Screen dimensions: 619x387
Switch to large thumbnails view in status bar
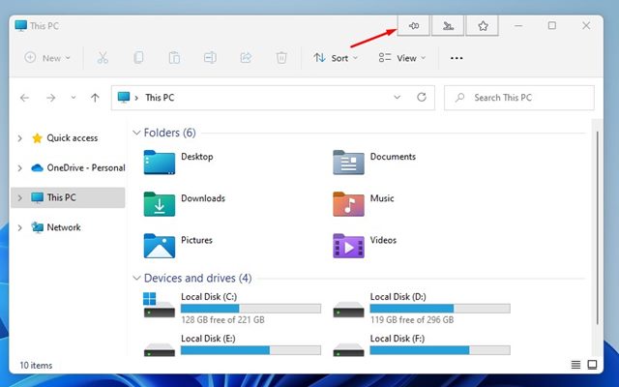[x=592, y=365]
